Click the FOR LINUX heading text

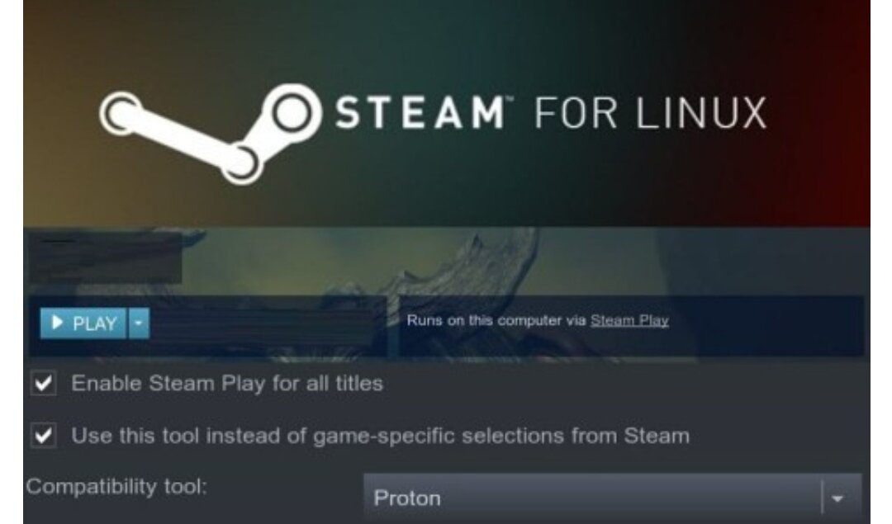click(x=651, y=112)
